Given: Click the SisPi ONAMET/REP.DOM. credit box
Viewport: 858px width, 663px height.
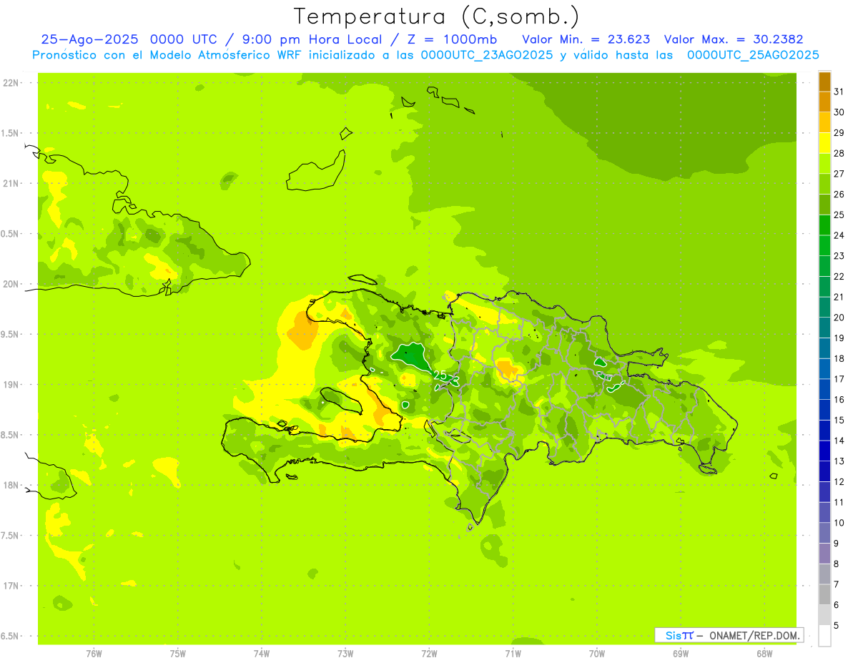Looking at the screenshot, I should pos(729,635).
